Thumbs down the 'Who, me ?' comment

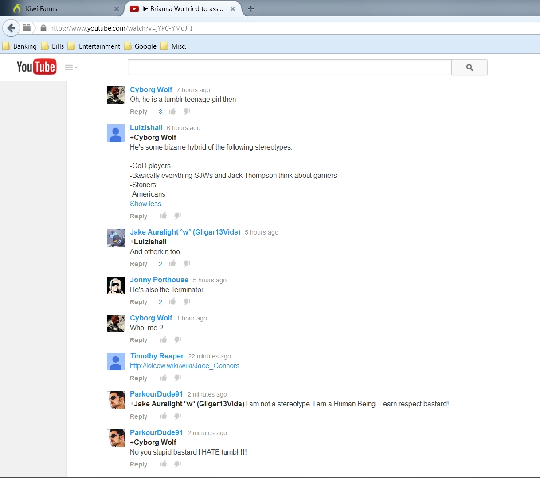click(177, 340)
